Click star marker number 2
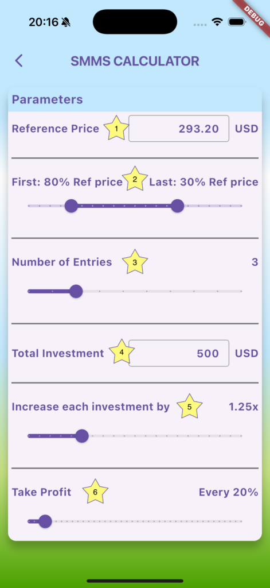 point(135,179)
